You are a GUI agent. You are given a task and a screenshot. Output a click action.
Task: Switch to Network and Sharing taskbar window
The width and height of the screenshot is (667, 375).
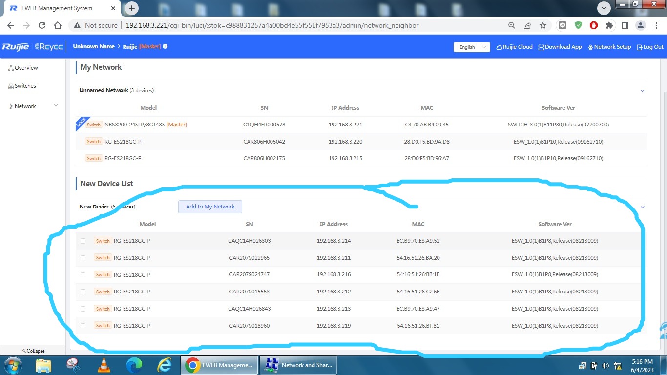point(298,365)
